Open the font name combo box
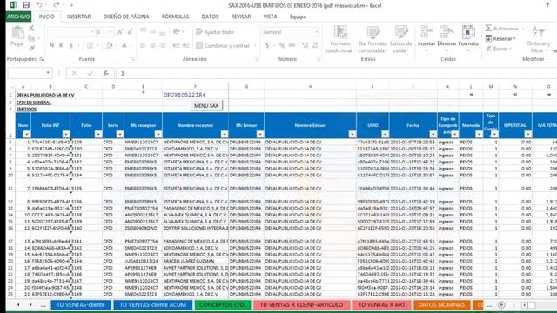Screen dimensions: 557x313 70,32
